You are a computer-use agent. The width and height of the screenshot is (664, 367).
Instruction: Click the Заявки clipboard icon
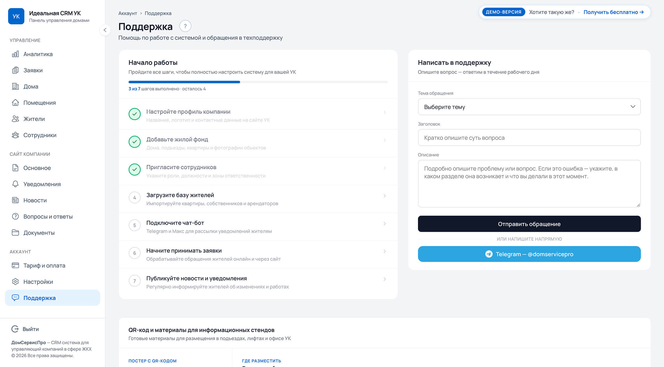[x=15, y=70]
